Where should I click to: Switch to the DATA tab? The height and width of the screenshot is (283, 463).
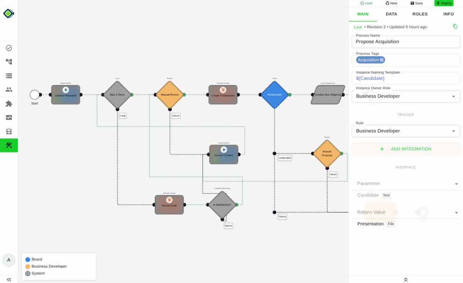click(x=391, y=14)
